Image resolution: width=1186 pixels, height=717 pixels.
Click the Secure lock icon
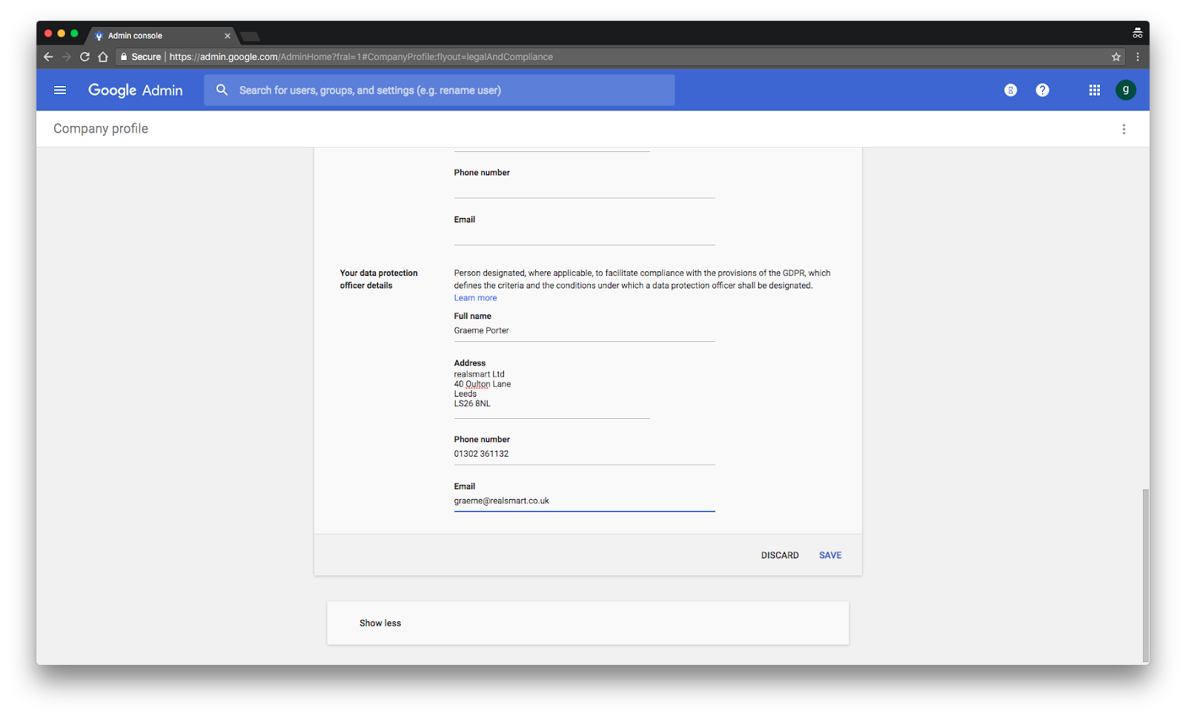pos(124,56)
